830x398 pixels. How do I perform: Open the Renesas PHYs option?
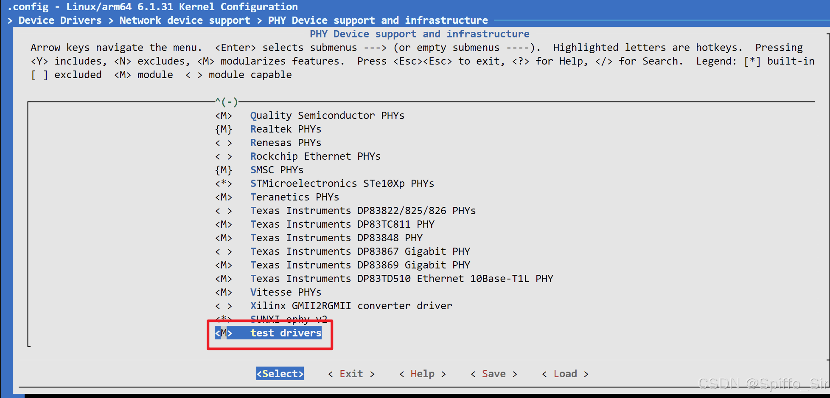coord(285,142)
